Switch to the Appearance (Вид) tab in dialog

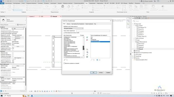click(95, 24)
